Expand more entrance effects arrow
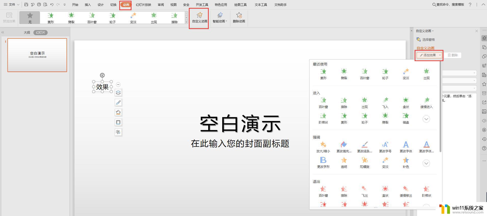 (426, 119)
